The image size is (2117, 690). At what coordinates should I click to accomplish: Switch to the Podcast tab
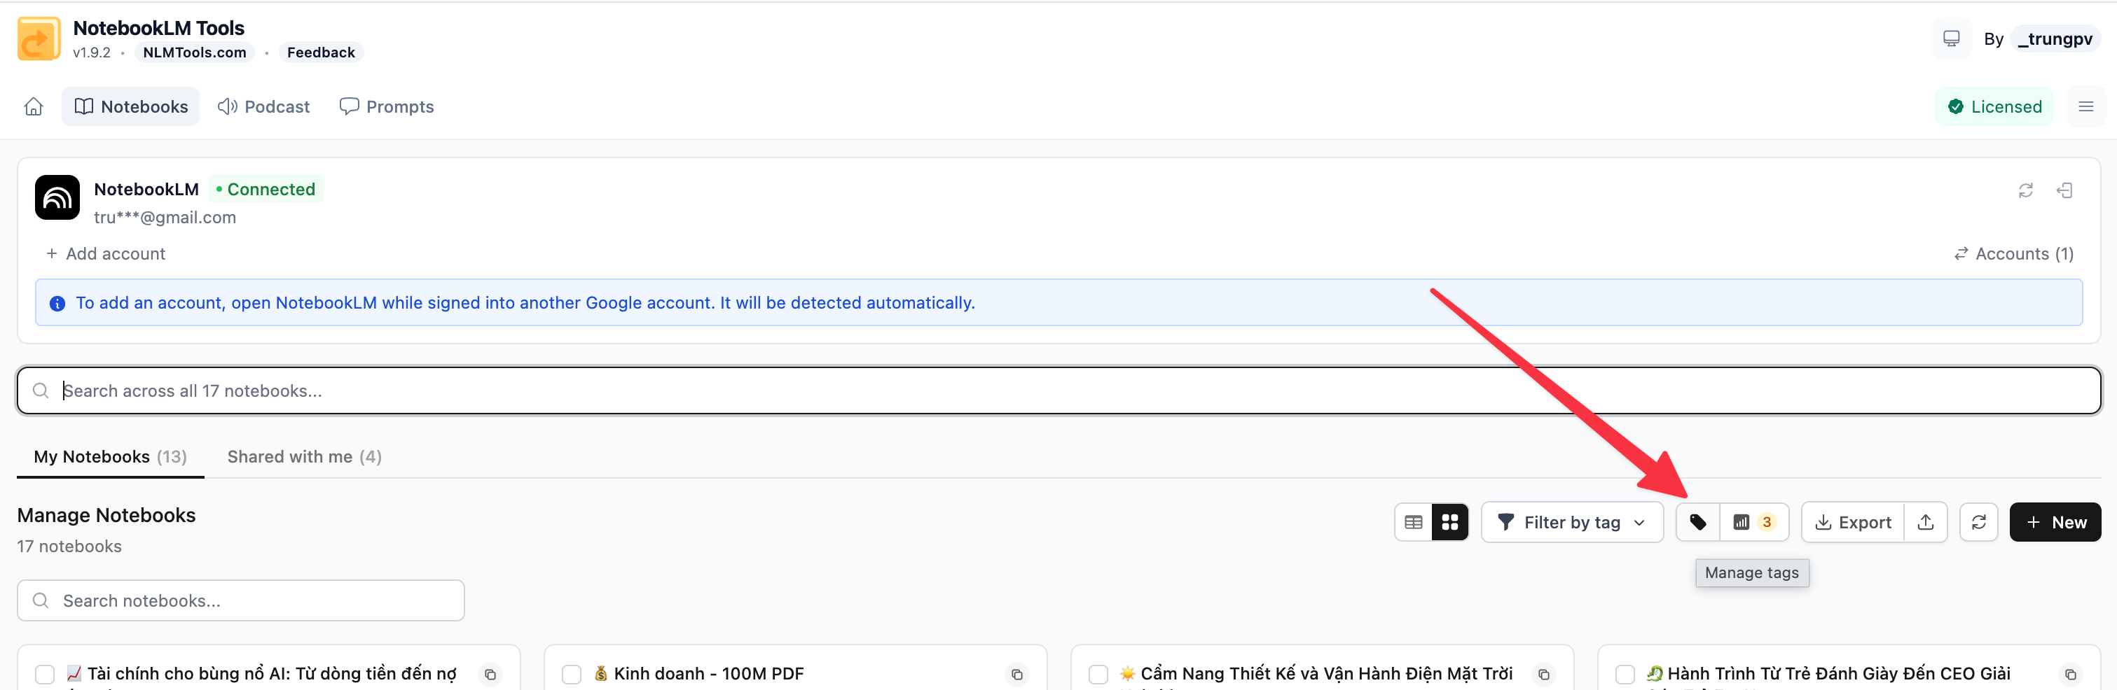pyautogui.click(x=264, y=107)
